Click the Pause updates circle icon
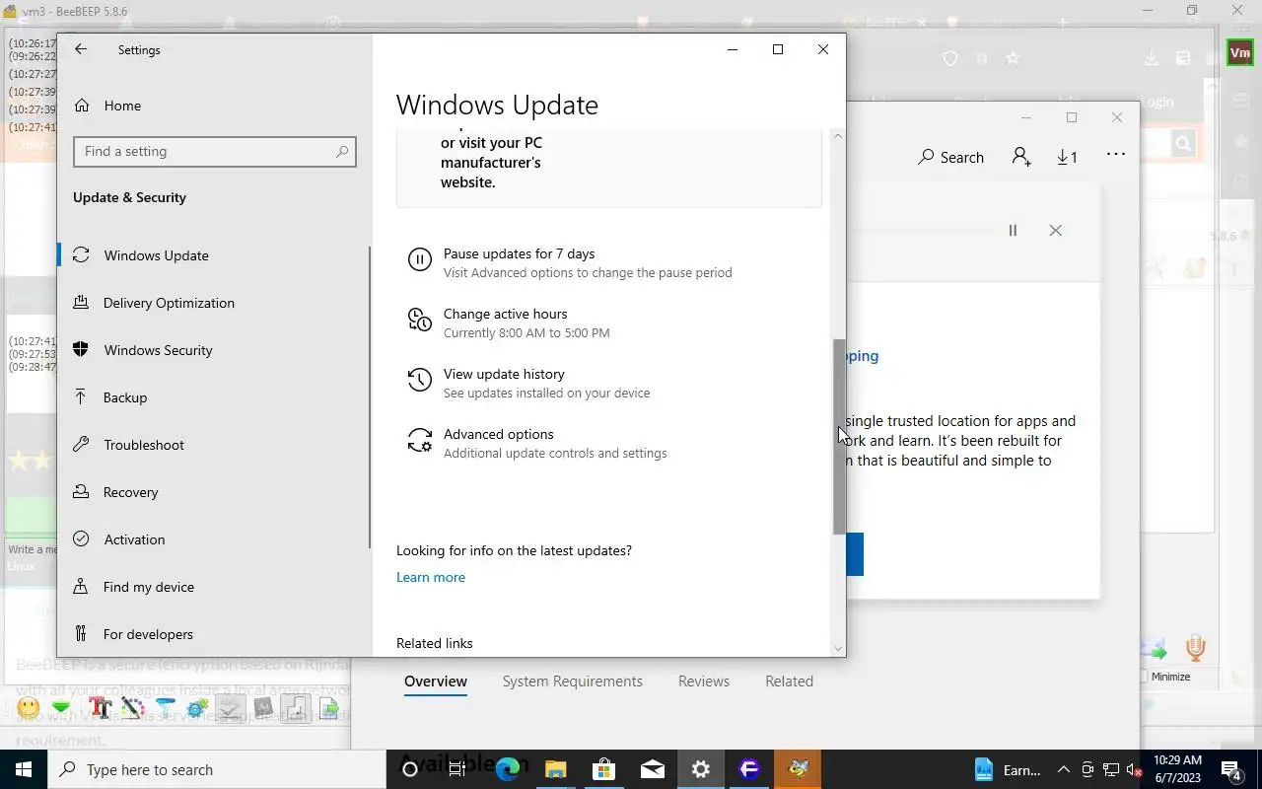 click(419, 259)
